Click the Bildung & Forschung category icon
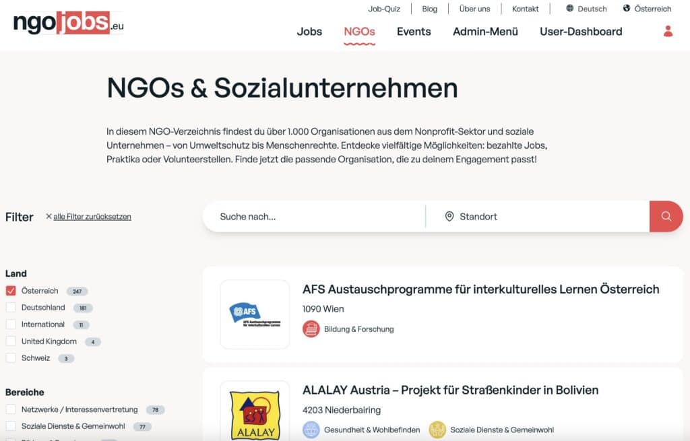690x441 pixels. pyautogui.click(x=311, y=329)
